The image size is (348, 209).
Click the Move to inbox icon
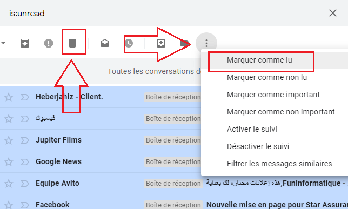point(161,43)
